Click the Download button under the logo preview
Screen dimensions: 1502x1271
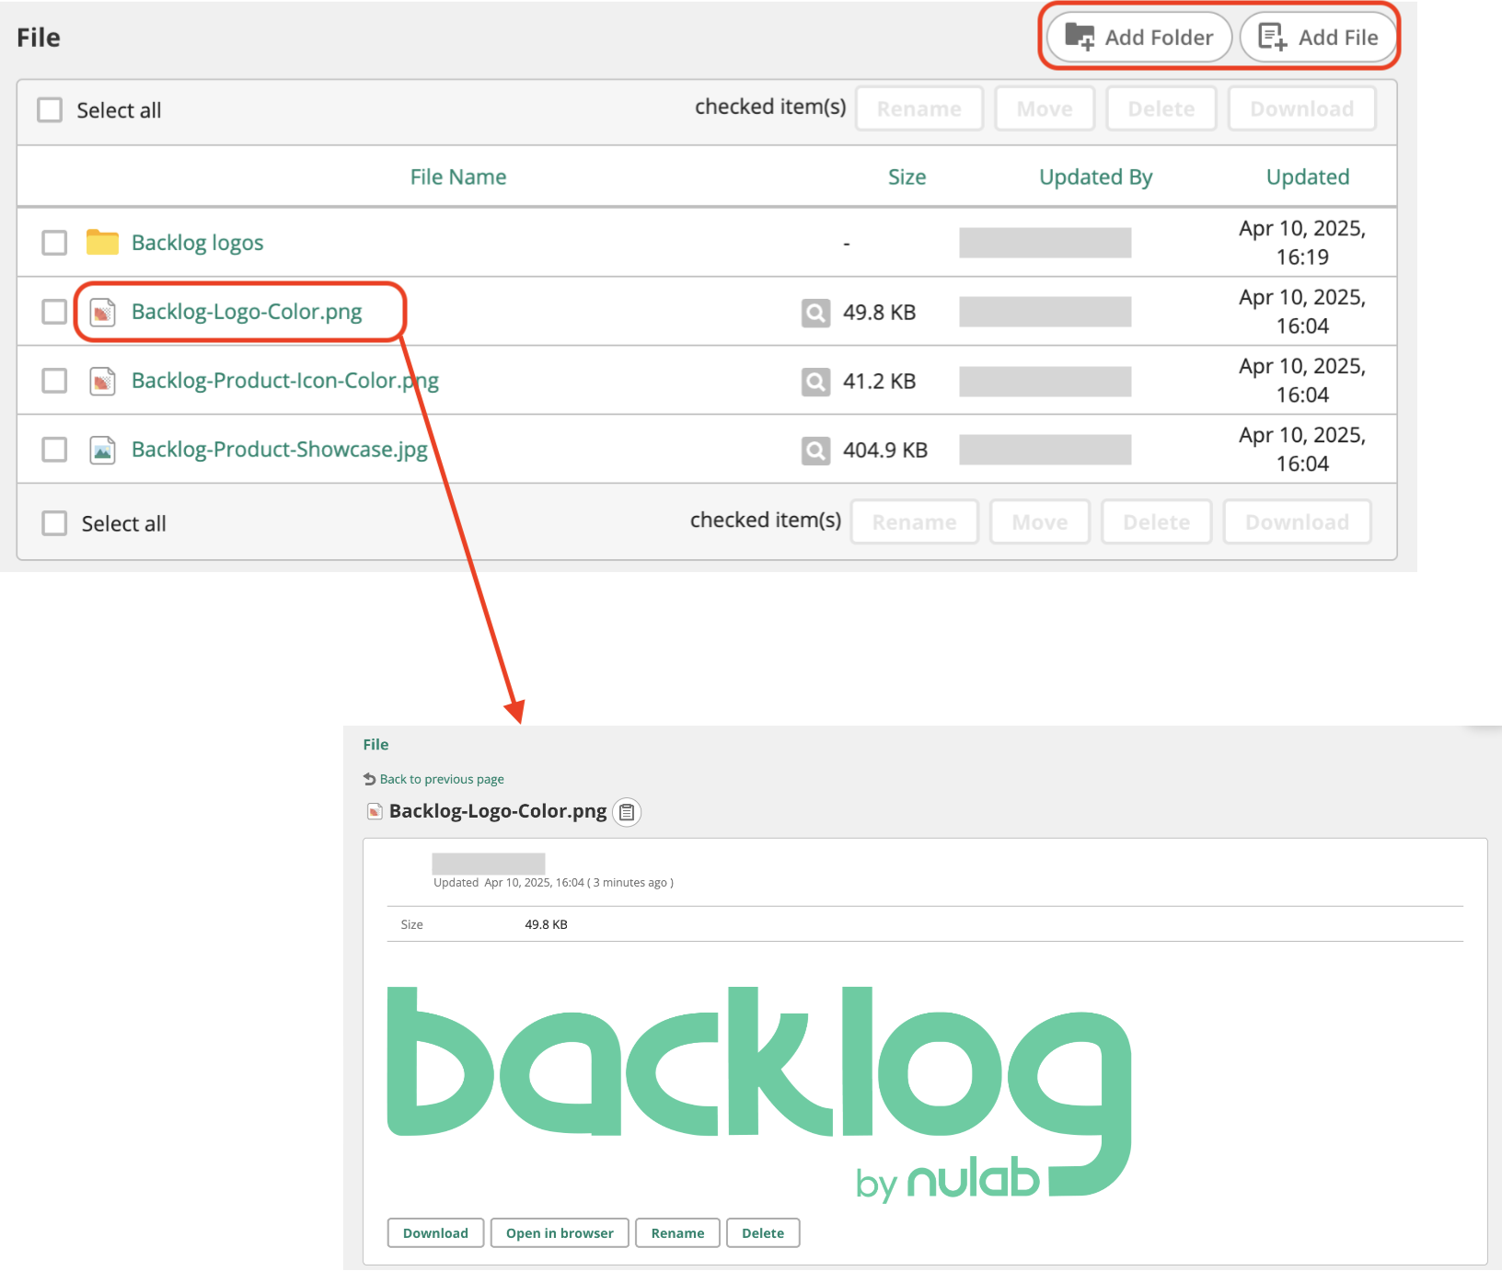(435, 1233)
